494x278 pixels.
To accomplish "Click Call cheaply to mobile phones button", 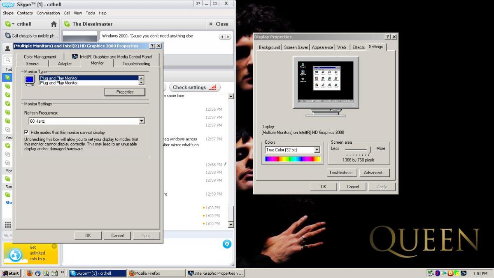I will click(x=31, y=36).
